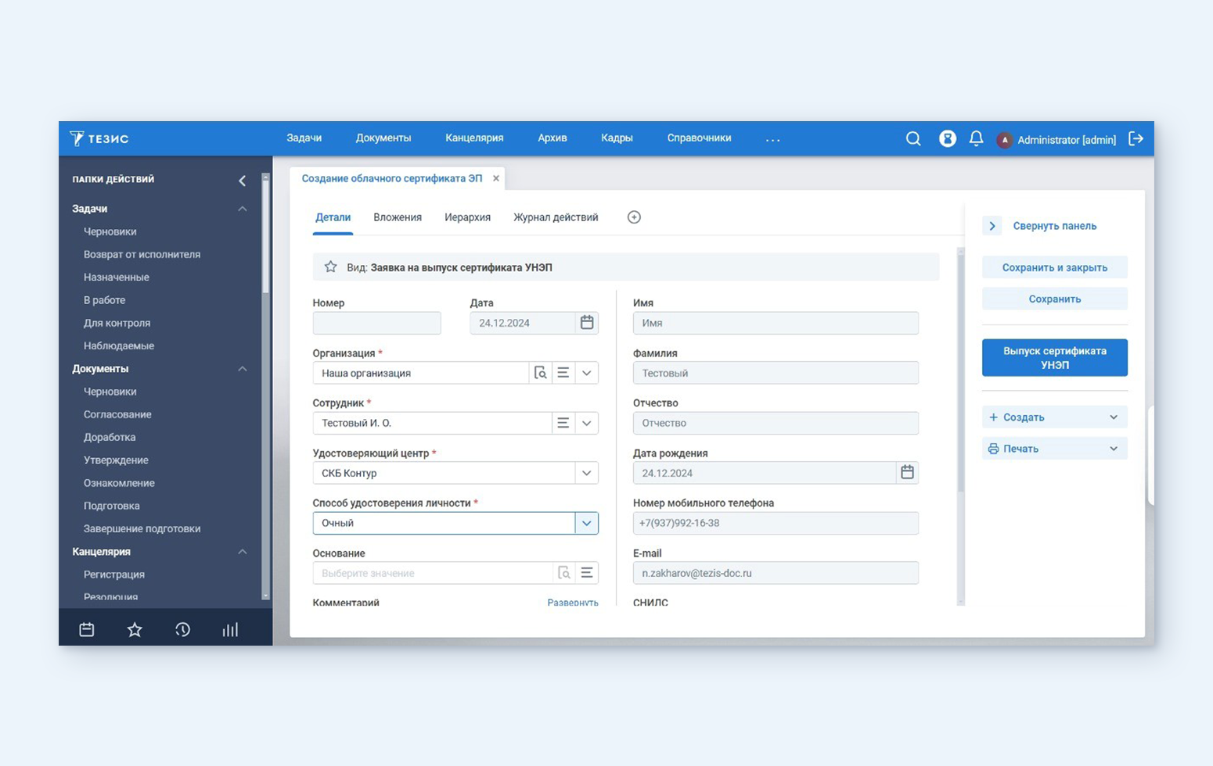Image resolution: width=1213 pixels, height=766 pixels.
Task: Select the Детали tab
Action: 333,217
